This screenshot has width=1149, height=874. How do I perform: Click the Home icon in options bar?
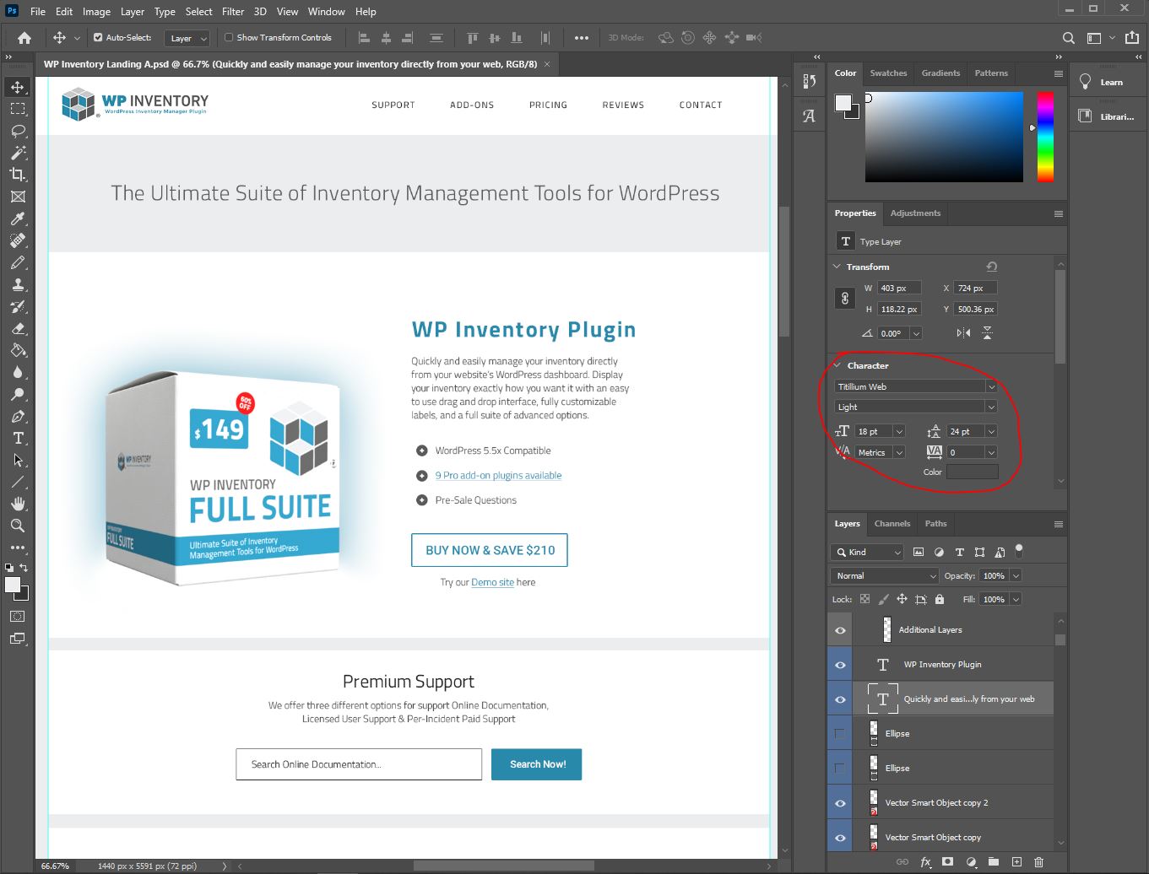click(x=24, y=37)
